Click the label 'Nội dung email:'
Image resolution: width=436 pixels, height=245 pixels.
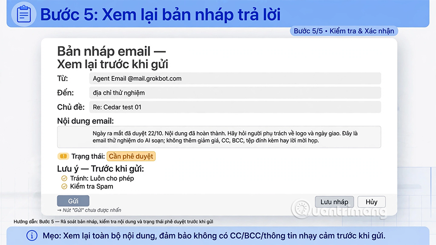click(x=85, y=121)
